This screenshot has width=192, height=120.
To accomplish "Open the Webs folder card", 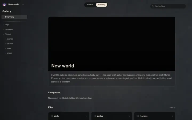I will pos(112,116).
